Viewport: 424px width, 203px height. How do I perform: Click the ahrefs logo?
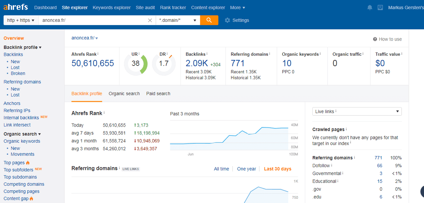[16, 7]
